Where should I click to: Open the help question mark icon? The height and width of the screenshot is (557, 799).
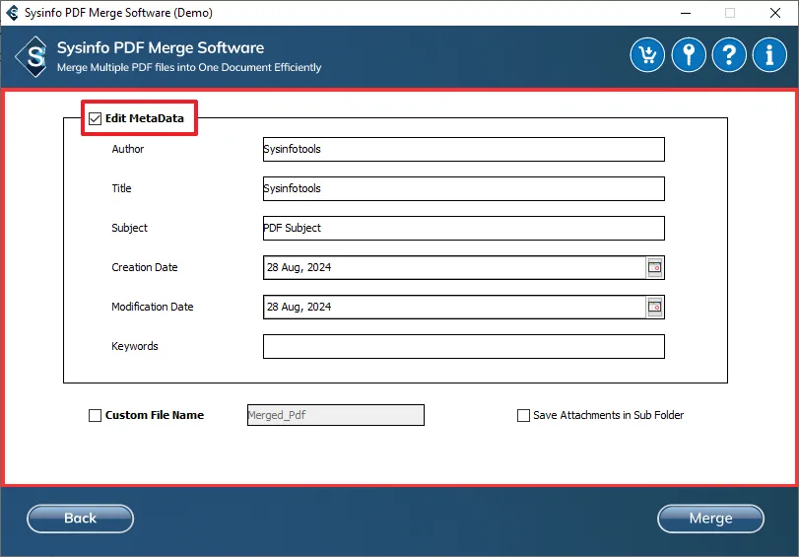(729, 55)
